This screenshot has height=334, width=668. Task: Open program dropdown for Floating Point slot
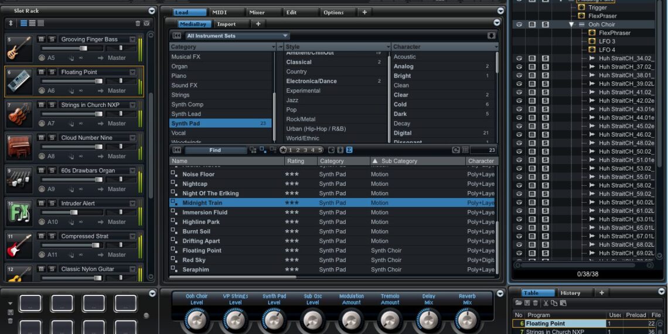pyautogui.click(x=132, y=72)
